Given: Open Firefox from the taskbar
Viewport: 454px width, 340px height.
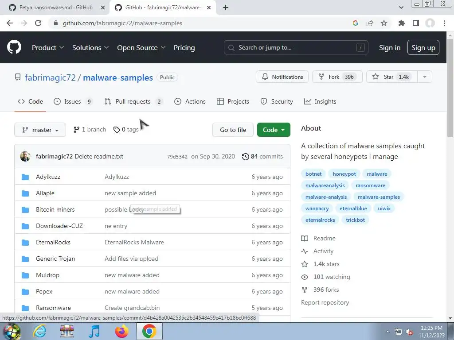Looking at the screenshot, I should (x=121, y=331).
